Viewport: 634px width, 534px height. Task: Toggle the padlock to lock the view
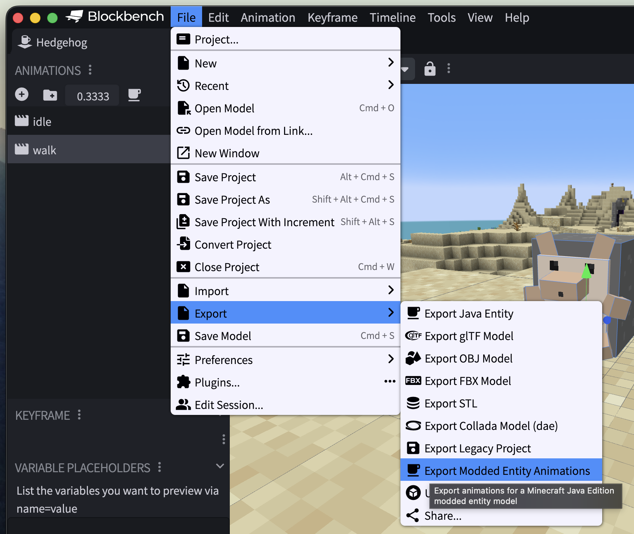pyautogui.click(x=430, y=69)
